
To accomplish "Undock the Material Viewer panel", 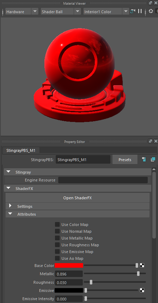I will [150, 3].
